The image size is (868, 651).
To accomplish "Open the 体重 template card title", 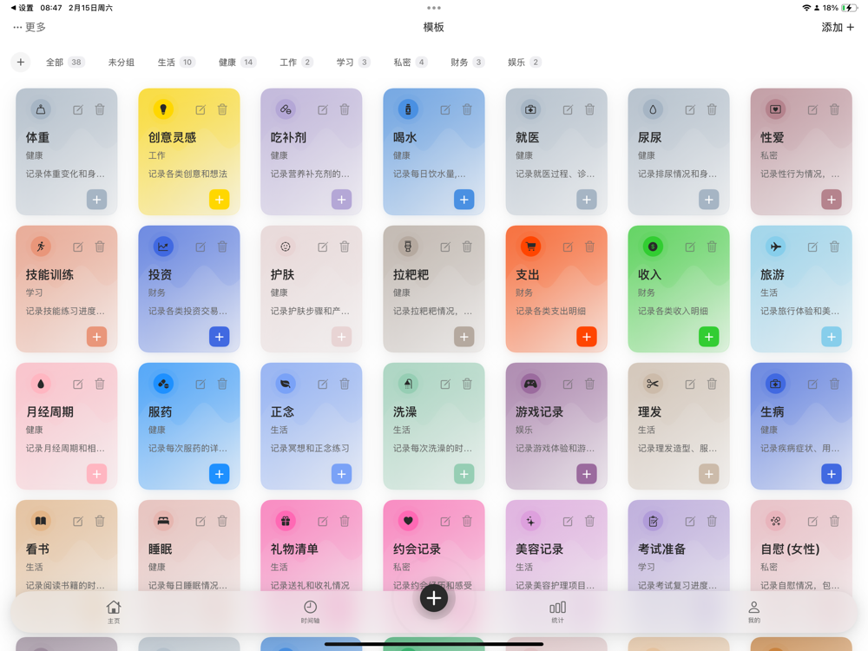I will click(37, 137).
